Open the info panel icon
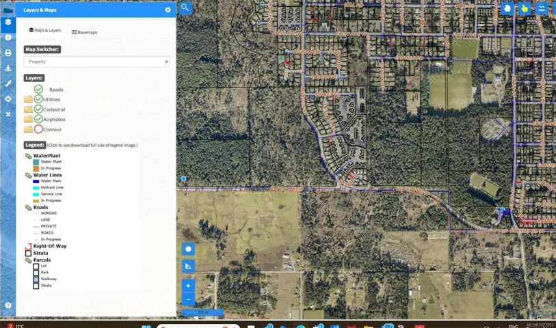This screenshot has height=328, width=556. [x=8, y=38]
